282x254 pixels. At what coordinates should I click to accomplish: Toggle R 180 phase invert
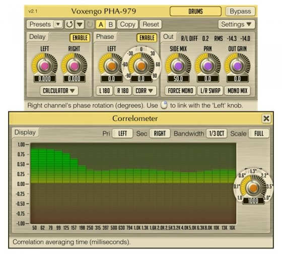pyautogui.click(x=123, y=91)
